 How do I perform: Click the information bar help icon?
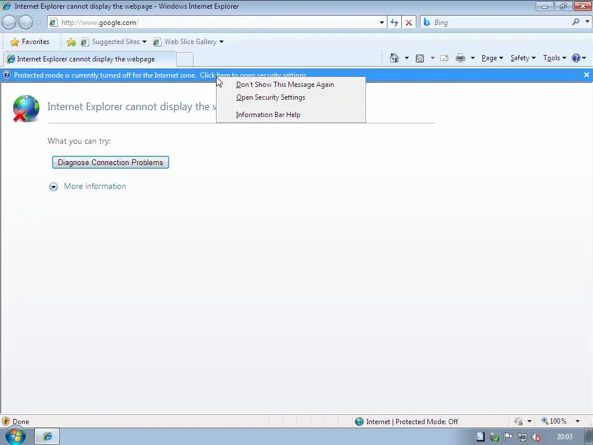(6, 75)
